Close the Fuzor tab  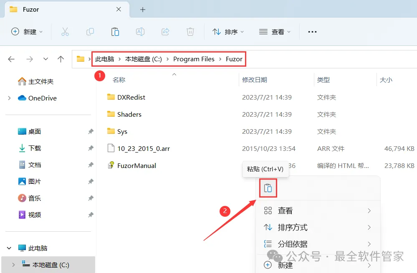pos(119,9)
